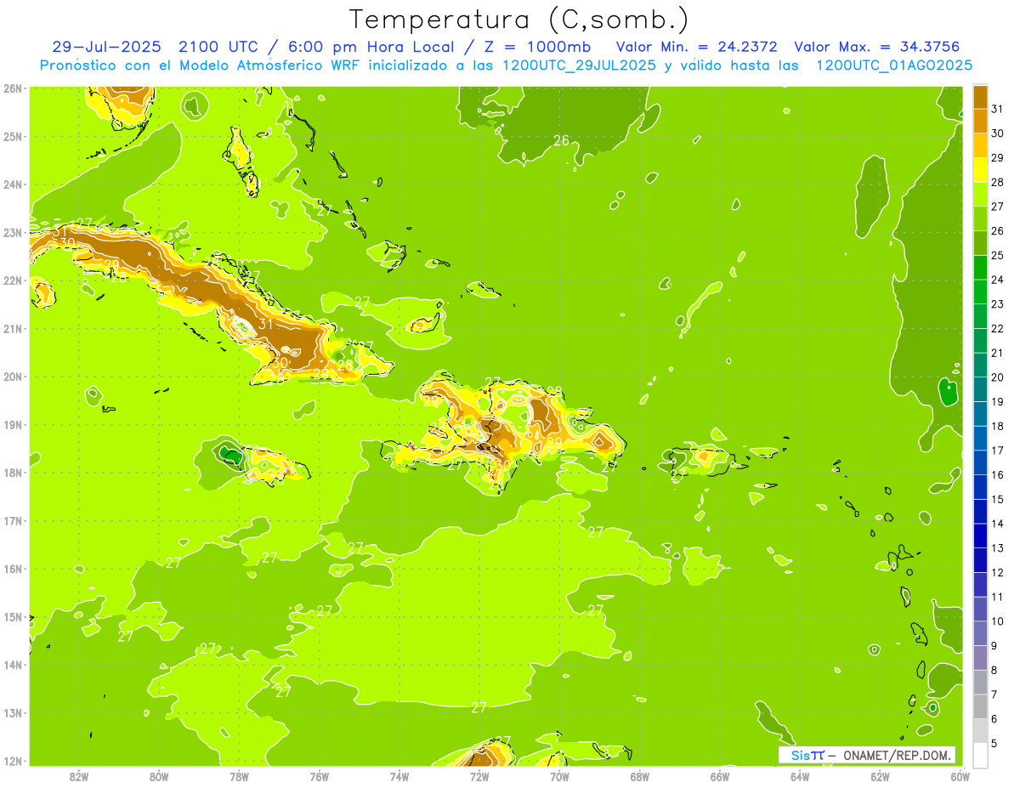Click the legend scale label 25

coord(998,255)
